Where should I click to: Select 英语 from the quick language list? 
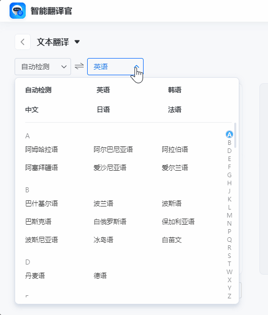[103, 90]
